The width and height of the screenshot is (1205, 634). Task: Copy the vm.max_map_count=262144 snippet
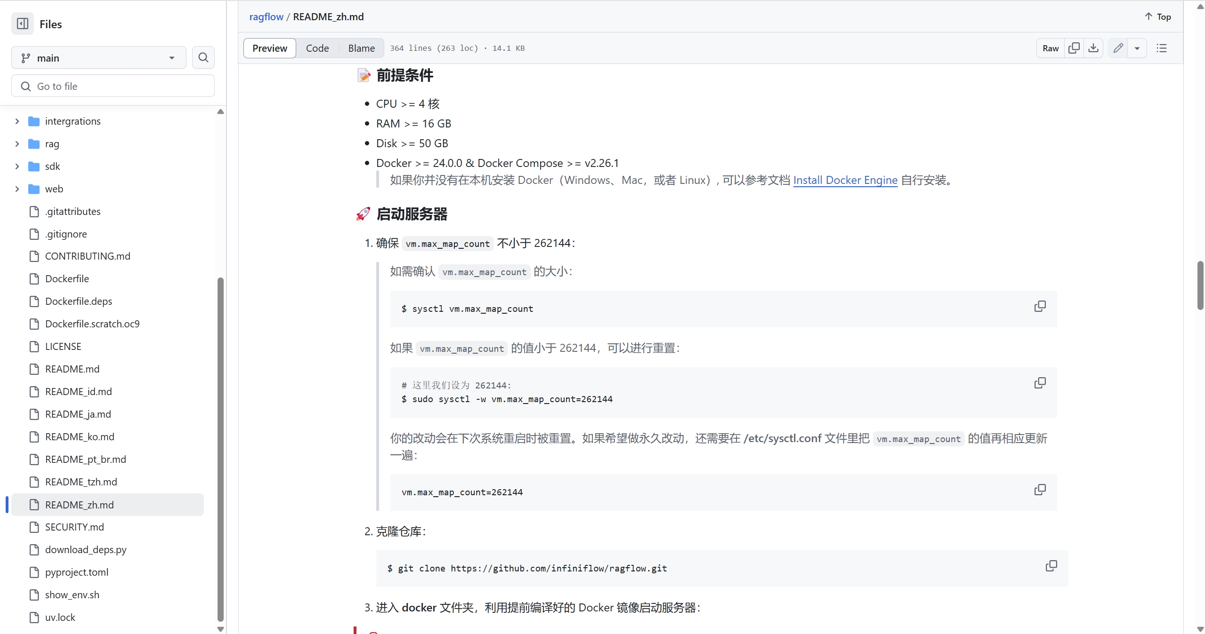point(1040,490)
